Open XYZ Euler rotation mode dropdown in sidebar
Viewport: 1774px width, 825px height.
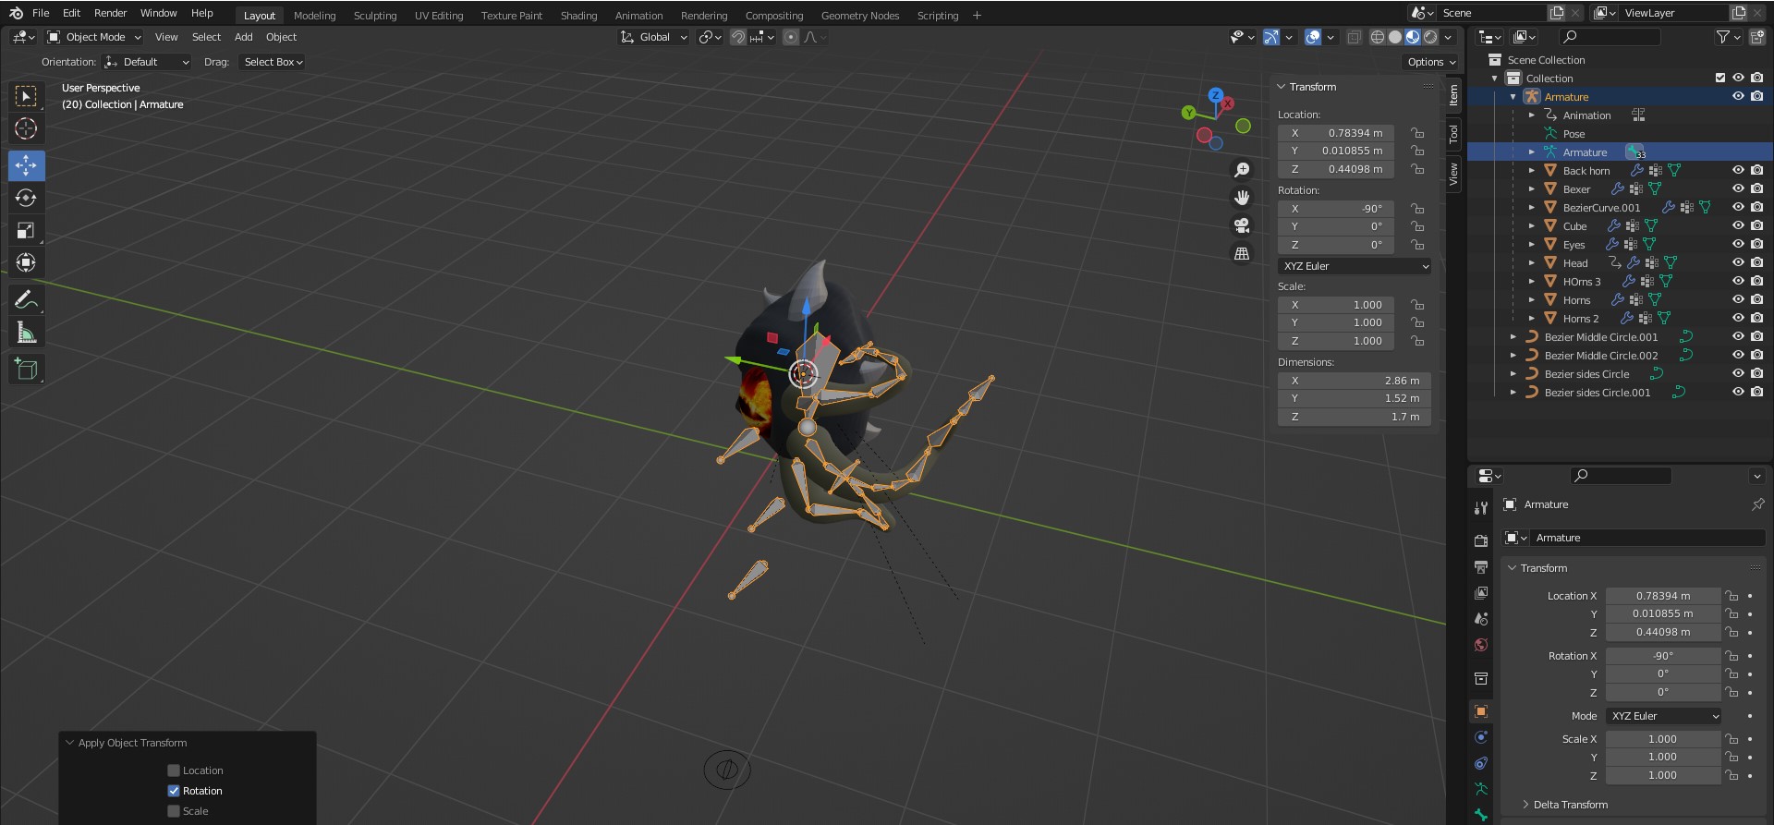(1355, 266)
